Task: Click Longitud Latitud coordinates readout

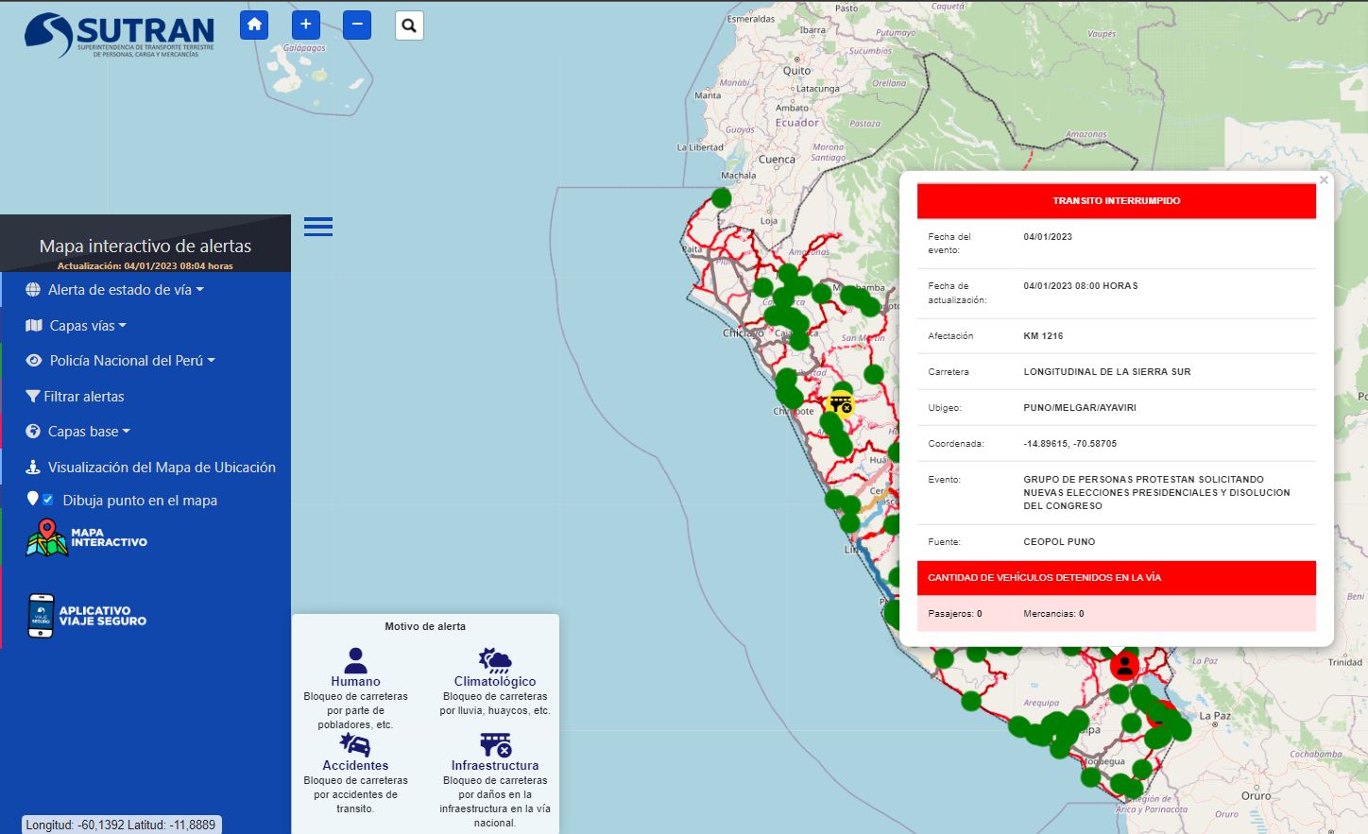Action: [x=121, y=825]
